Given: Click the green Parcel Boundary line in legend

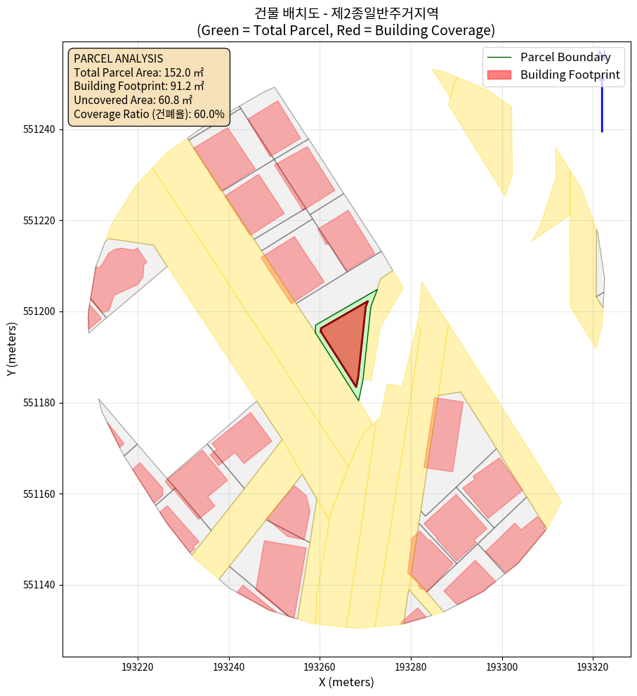Looking at the screenshot, I should pos(499,58).
